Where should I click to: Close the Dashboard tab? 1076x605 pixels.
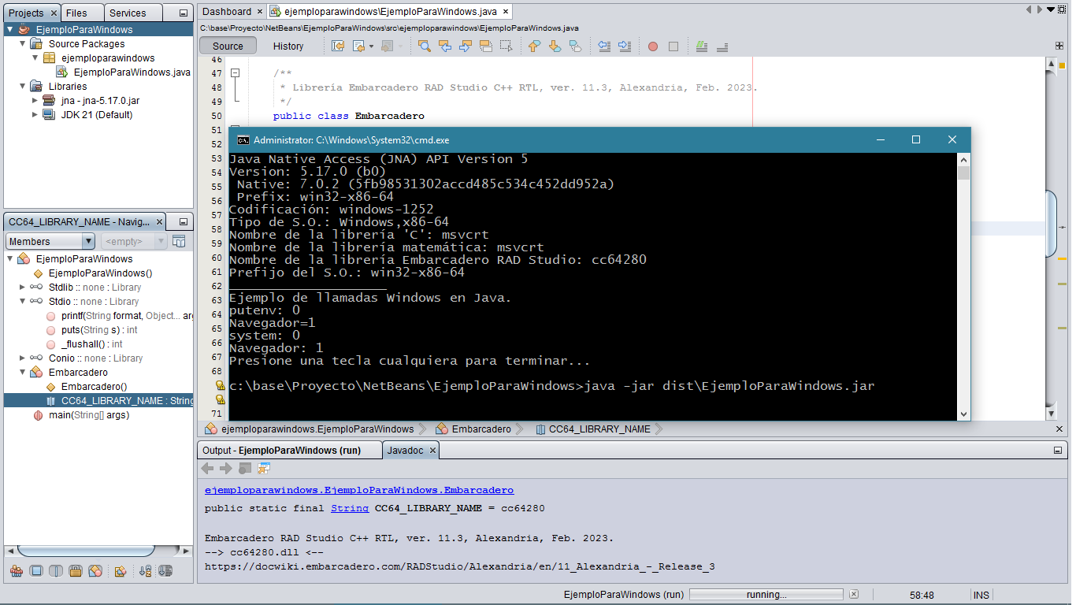click(x=260, y=12)
